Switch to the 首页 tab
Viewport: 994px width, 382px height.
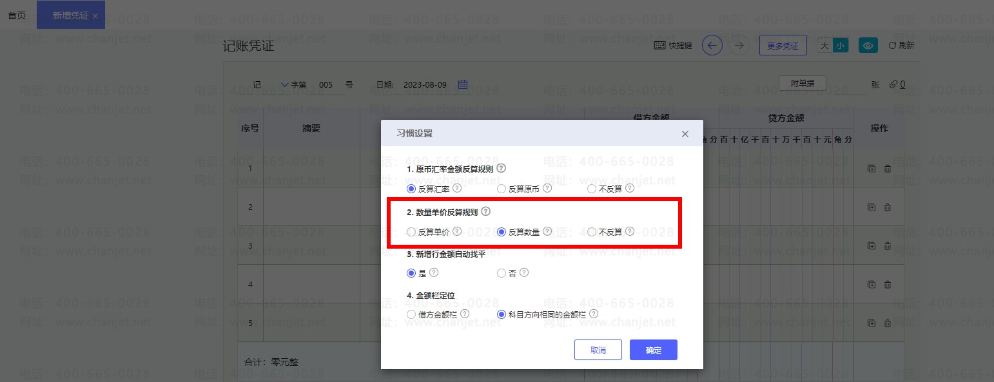[x=17, y=15]
